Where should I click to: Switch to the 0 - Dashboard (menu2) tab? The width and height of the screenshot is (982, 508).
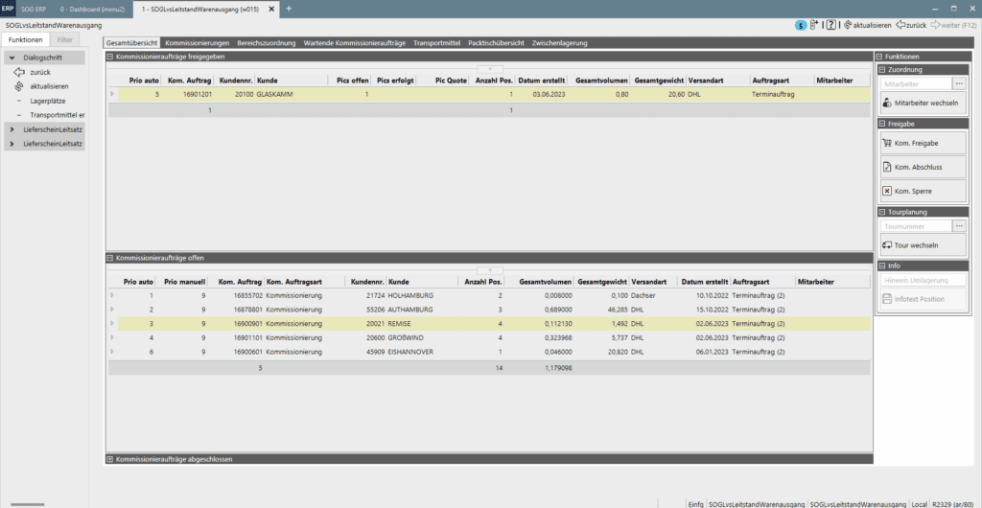92,9
